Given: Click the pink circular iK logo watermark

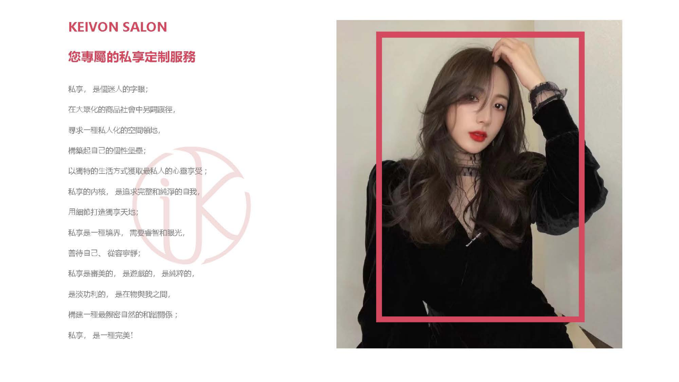Looking at the screenshot, I should [191, 205].
